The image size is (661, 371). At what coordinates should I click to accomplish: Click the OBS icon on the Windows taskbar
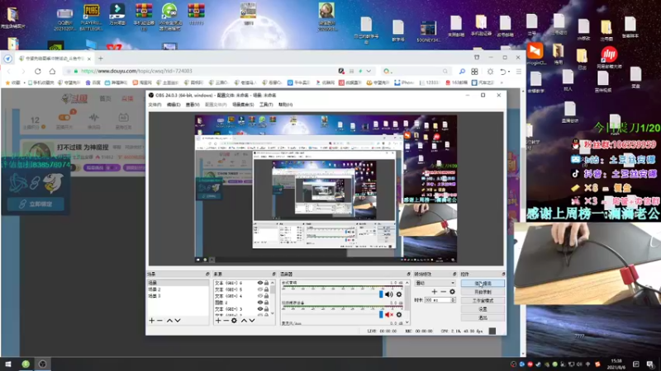pyautogui.click(x=43, y=364)
